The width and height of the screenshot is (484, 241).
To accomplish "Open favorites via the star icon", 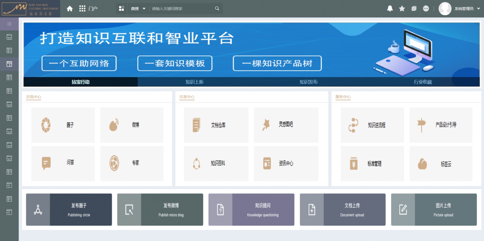I will (402, 8).
